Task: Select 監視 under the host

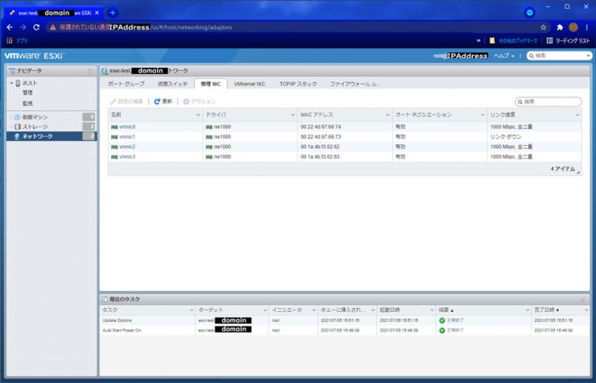Action: [27, 103]
